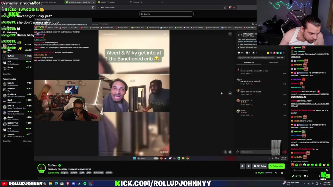Toggle the notification bell for Cuffem
Image resolution: width=333 pixels, height=187 pixels.
242,166
